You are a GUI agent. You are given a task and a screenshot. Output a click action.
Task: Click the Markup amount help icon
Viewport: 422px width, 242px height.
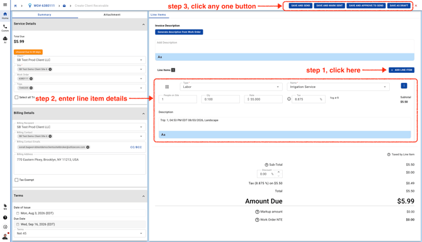click(x=257, y=212)
